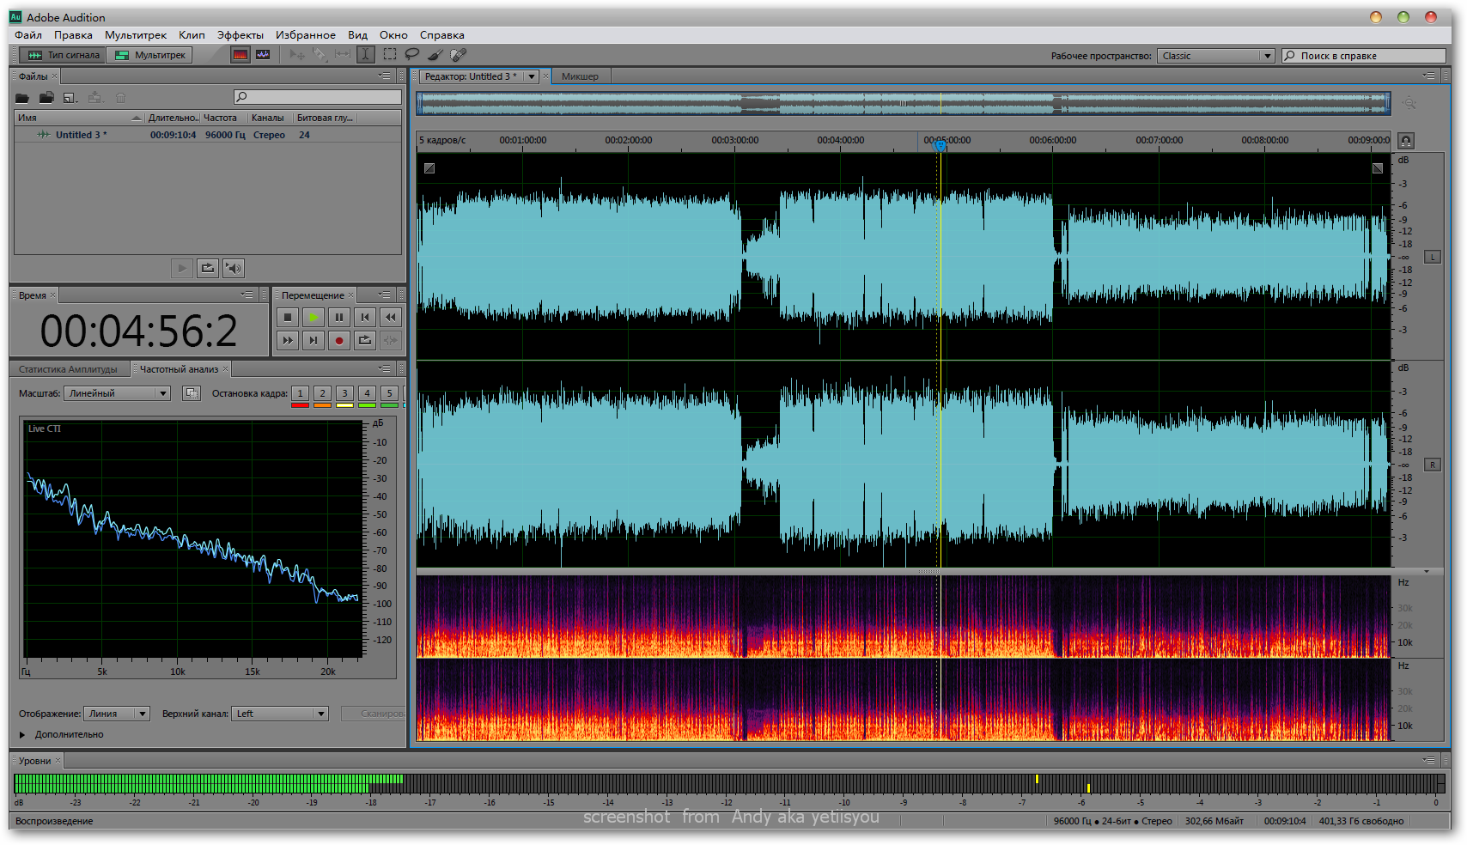Click hold frame button 3
Image resolution: width=1467 pixels, height=845 pixels.
click(344, 393)
